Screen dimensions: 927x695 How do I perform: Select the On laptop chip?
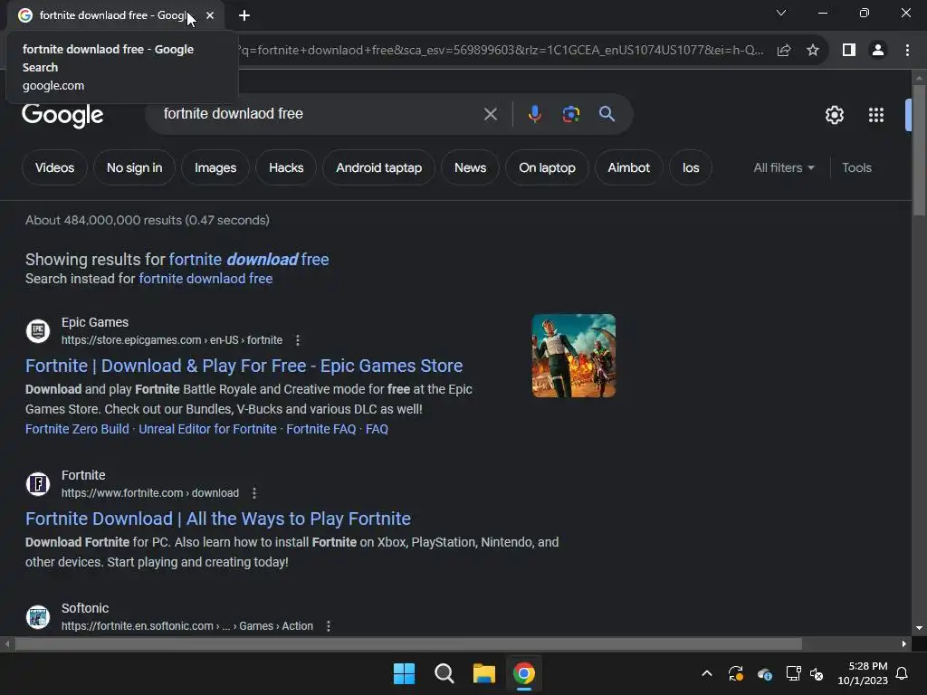(547, 167)
